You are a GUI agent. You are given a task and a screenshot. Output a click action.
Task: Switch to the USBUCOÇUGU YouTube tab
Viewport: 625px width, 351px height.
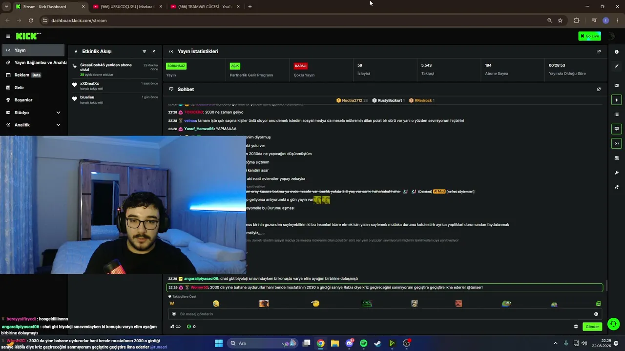(127, 7)
